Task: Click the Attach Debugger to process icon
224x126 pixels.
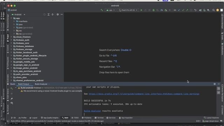Action: click(x=166, y=10)
